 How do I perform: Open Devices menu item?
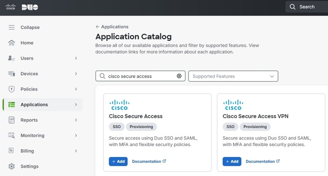29,74
